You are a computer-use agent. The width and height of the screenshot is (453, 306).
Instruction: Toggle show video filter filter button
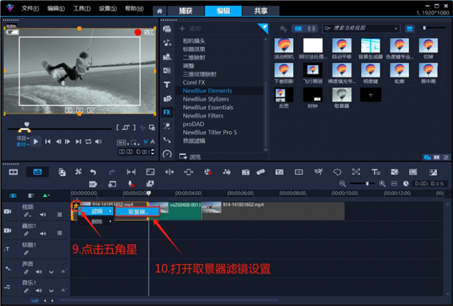point(298,29)
